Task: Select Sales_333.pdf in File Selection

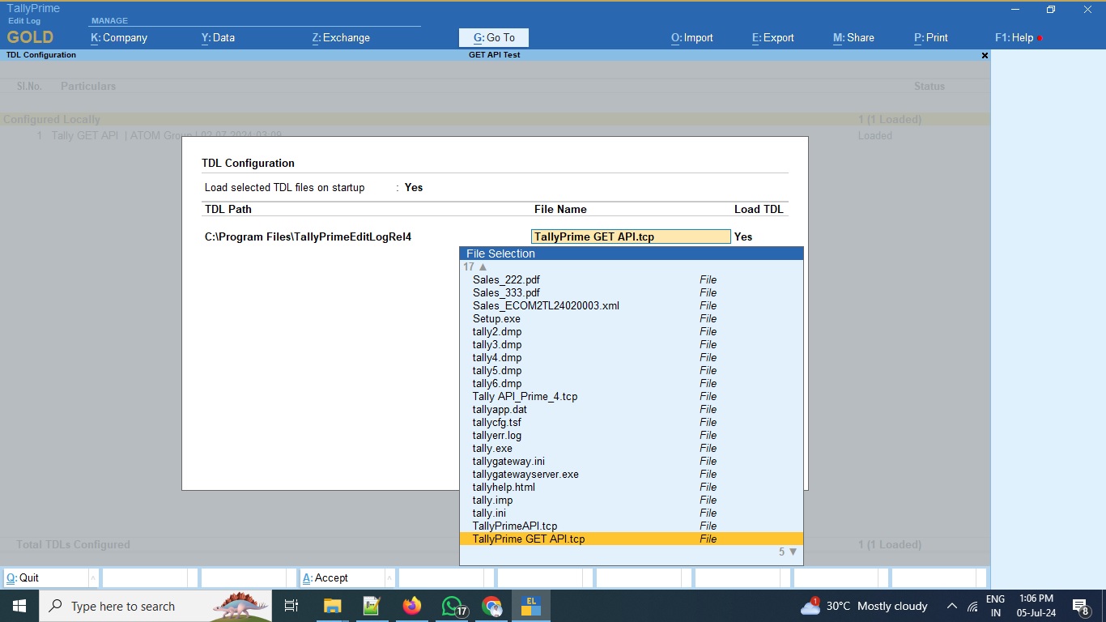Action: (632, 292)
